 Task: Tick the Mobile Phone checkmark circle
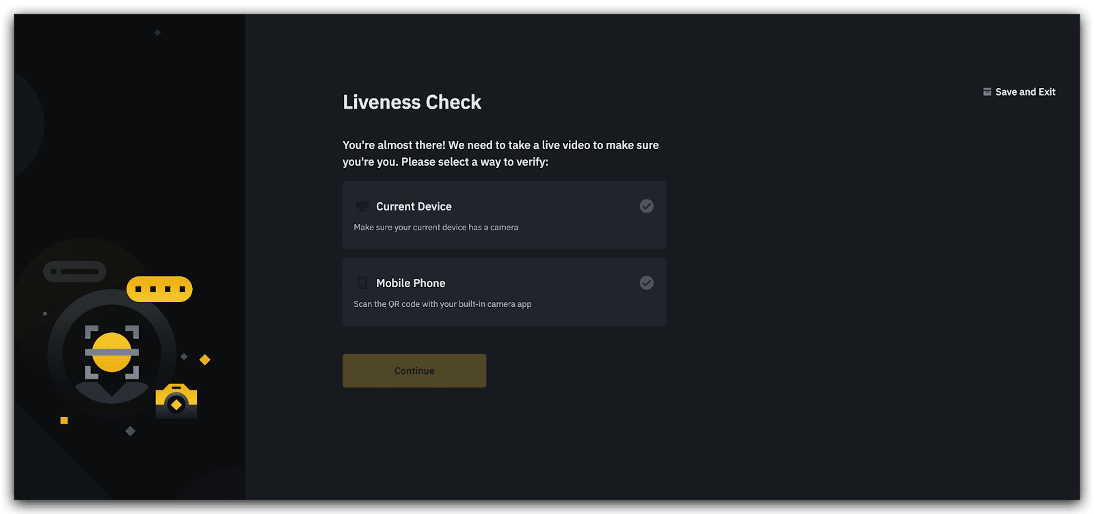[646, 282]
